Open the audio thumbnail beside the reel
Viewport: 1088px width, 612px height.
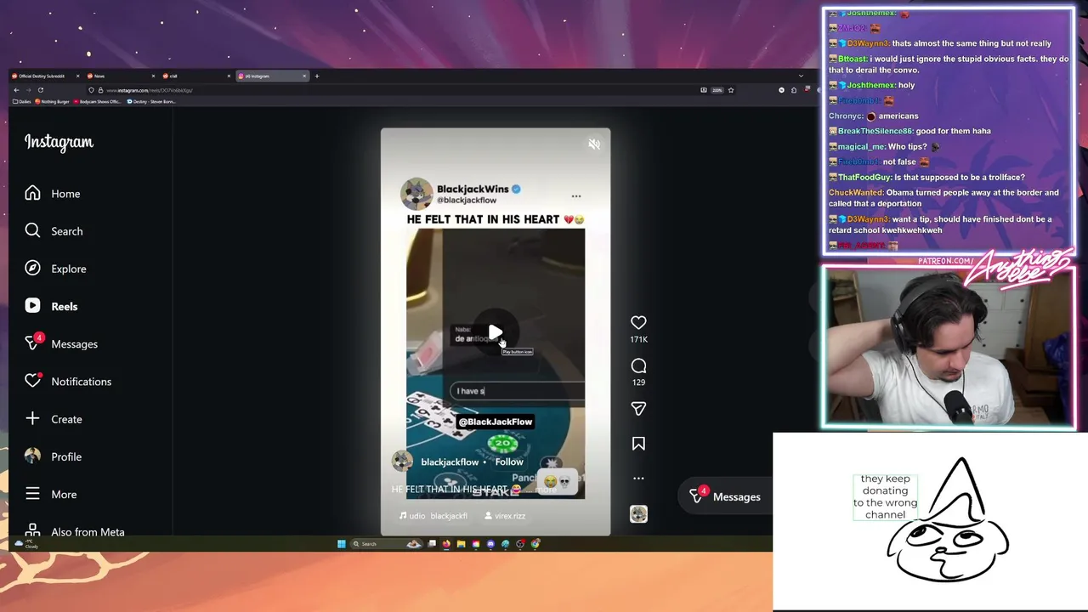coord(638,513)
